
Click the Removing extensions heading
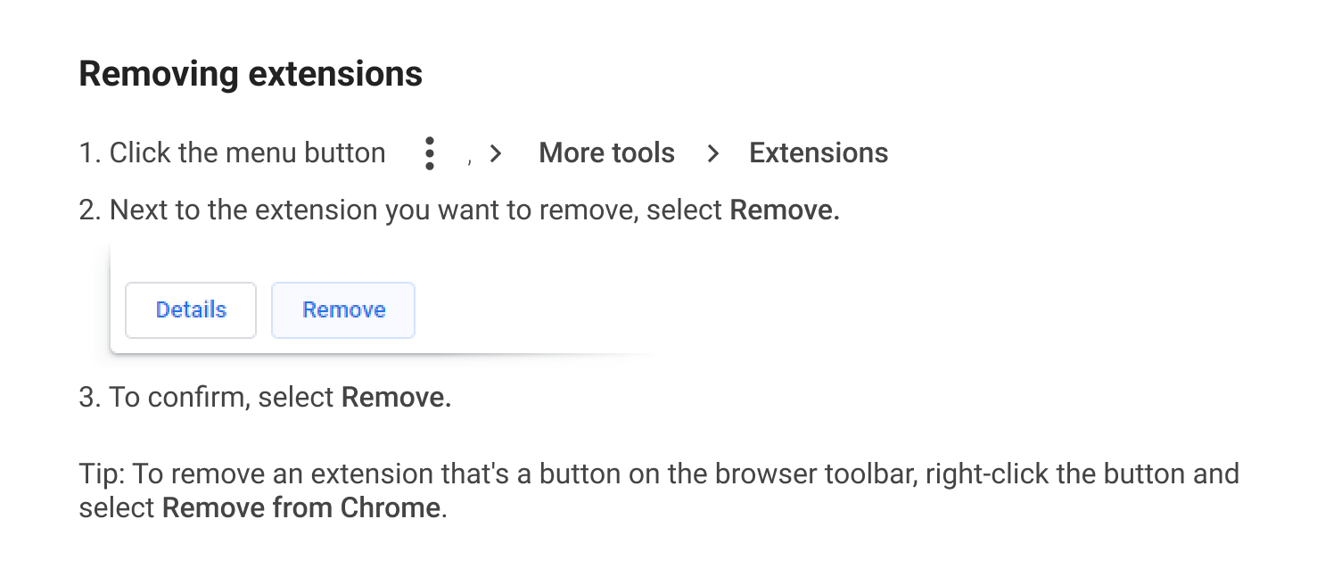tap(251, 73)
